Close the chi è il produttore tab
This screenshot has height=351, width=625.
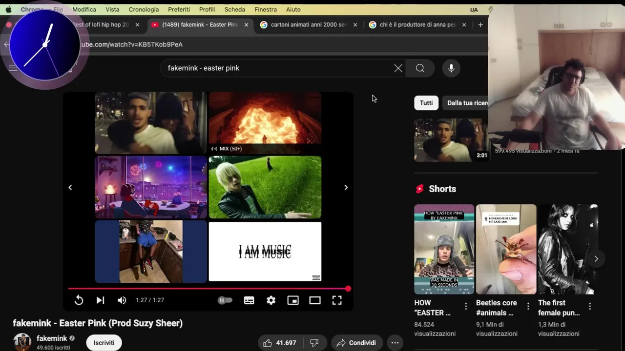pyautogui.click(x=464, y=24)
